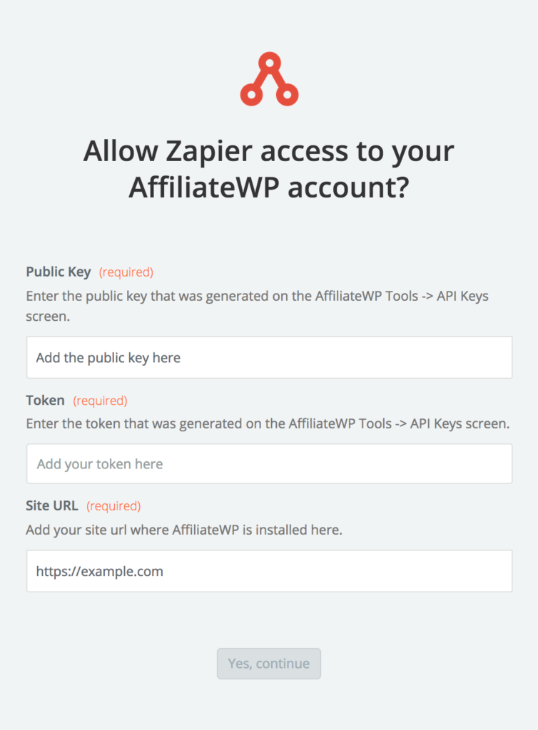Click the Token field label

[x=45, y=400]
